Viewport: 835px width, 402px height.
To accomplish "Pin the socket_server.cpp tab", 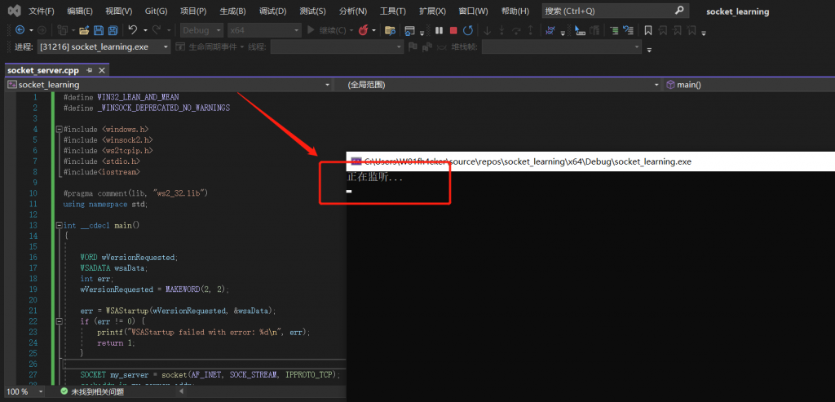I will pyautogui.click(x=90, y=70).
